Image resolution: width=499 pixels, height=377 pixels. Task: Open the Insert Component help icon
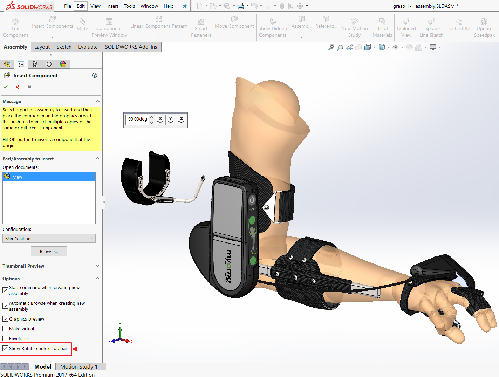[x=95, y=75]
